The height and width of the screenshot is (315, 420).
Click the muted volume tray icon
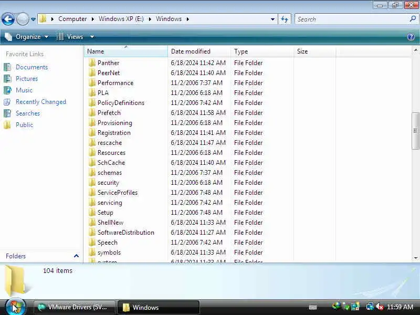[x=380, y=307]
